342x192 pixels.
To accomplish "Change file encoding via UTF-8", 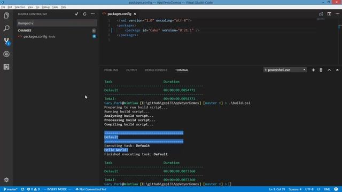I will 309,189.
